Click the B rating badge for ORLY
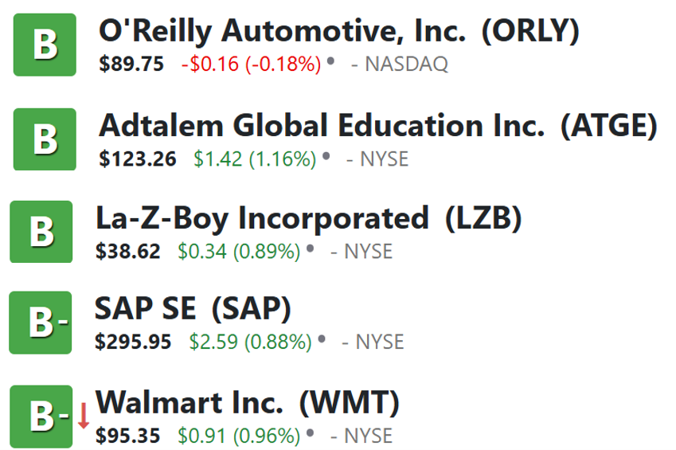676x450 pixels. tap(45, 45)
